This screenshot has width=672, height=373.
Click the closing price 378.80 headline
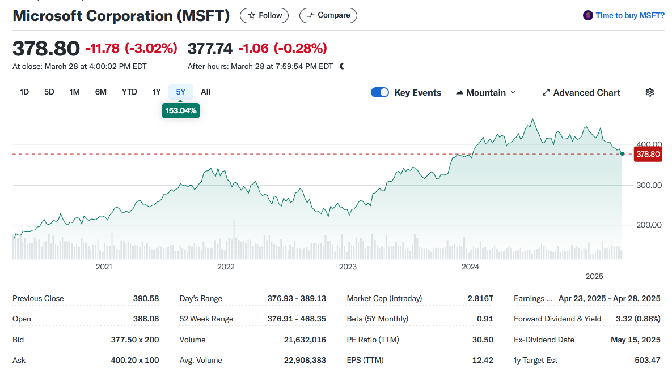(x=46, y=48)
